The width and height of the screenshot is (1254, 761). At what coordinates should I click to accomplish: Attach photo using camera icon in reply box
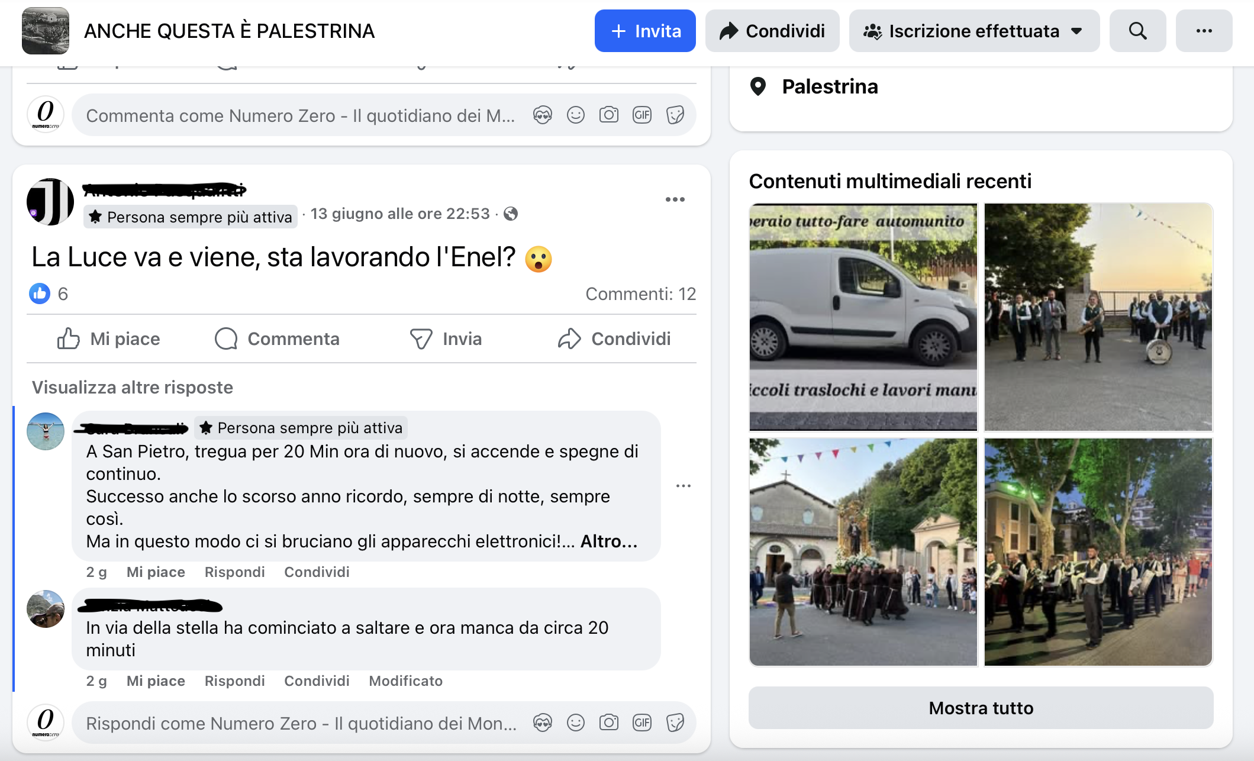tap(609, 723)
